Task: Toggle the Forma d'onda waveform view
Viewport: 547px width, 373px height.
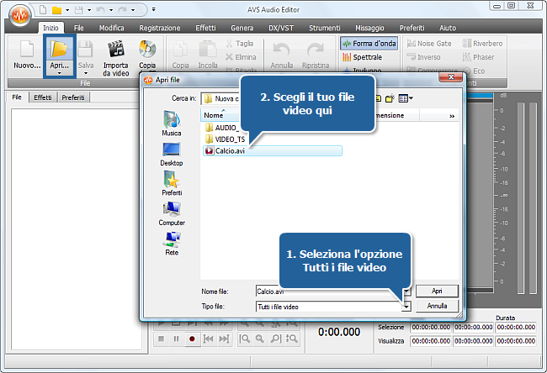Action: (x=369, y=44)
